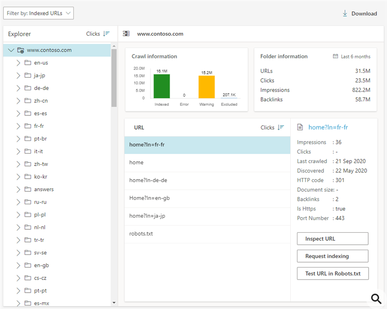
Task: Click the de-de folder icon
Action: (28, 88)
